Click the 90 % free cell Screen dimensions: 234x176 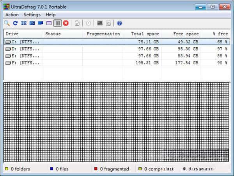[x=222, y=63]
